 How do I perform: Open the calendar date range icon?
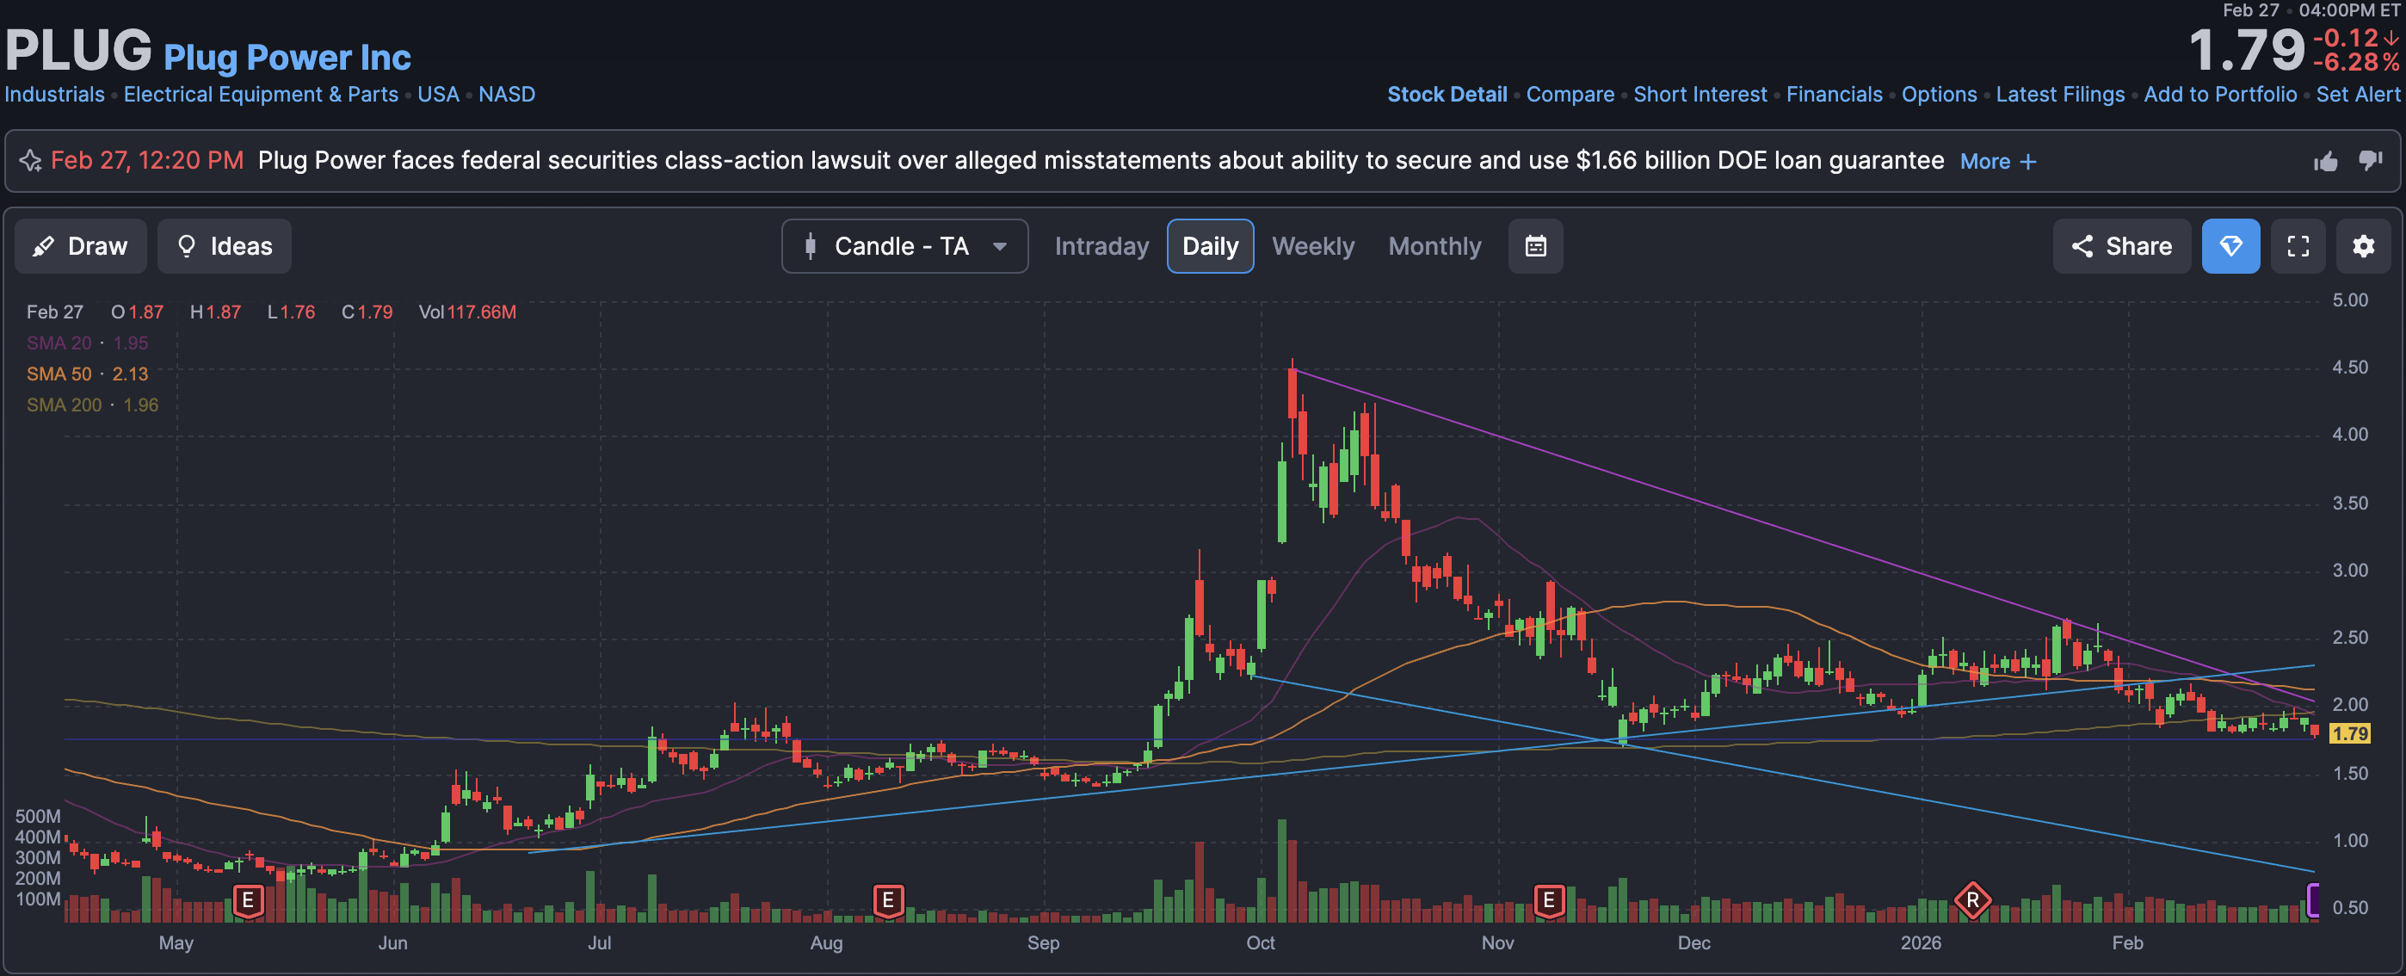pyautogui.click(x=1534, y=246)
